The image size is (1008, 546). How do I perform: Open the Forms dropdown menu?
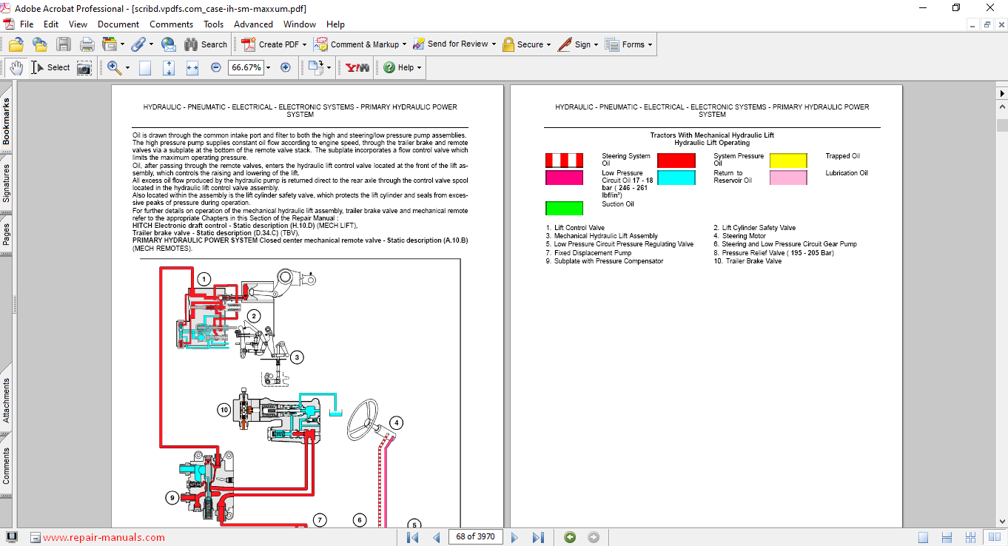coord(628,44)
